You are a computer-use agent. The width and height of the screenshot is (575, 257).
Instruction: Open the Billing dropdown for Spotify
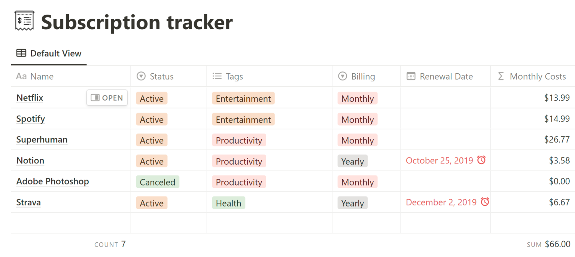click(x=357, y=119)
